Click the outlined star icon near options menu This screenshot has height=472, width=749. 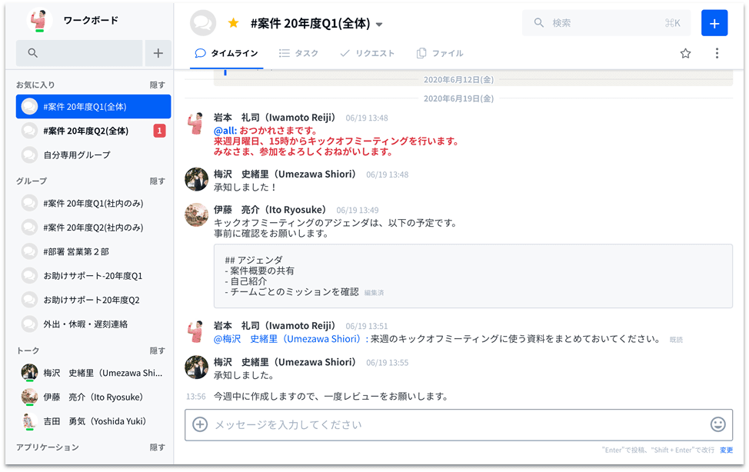[684, 53]
